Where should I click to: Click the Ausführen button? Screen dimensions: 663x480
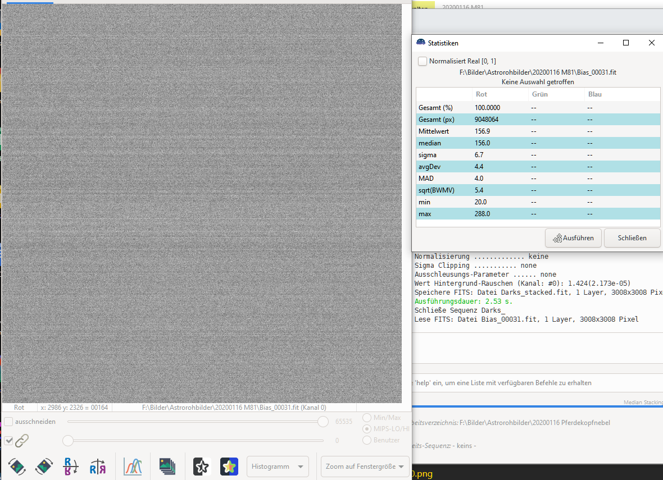(x=573, y=238)
